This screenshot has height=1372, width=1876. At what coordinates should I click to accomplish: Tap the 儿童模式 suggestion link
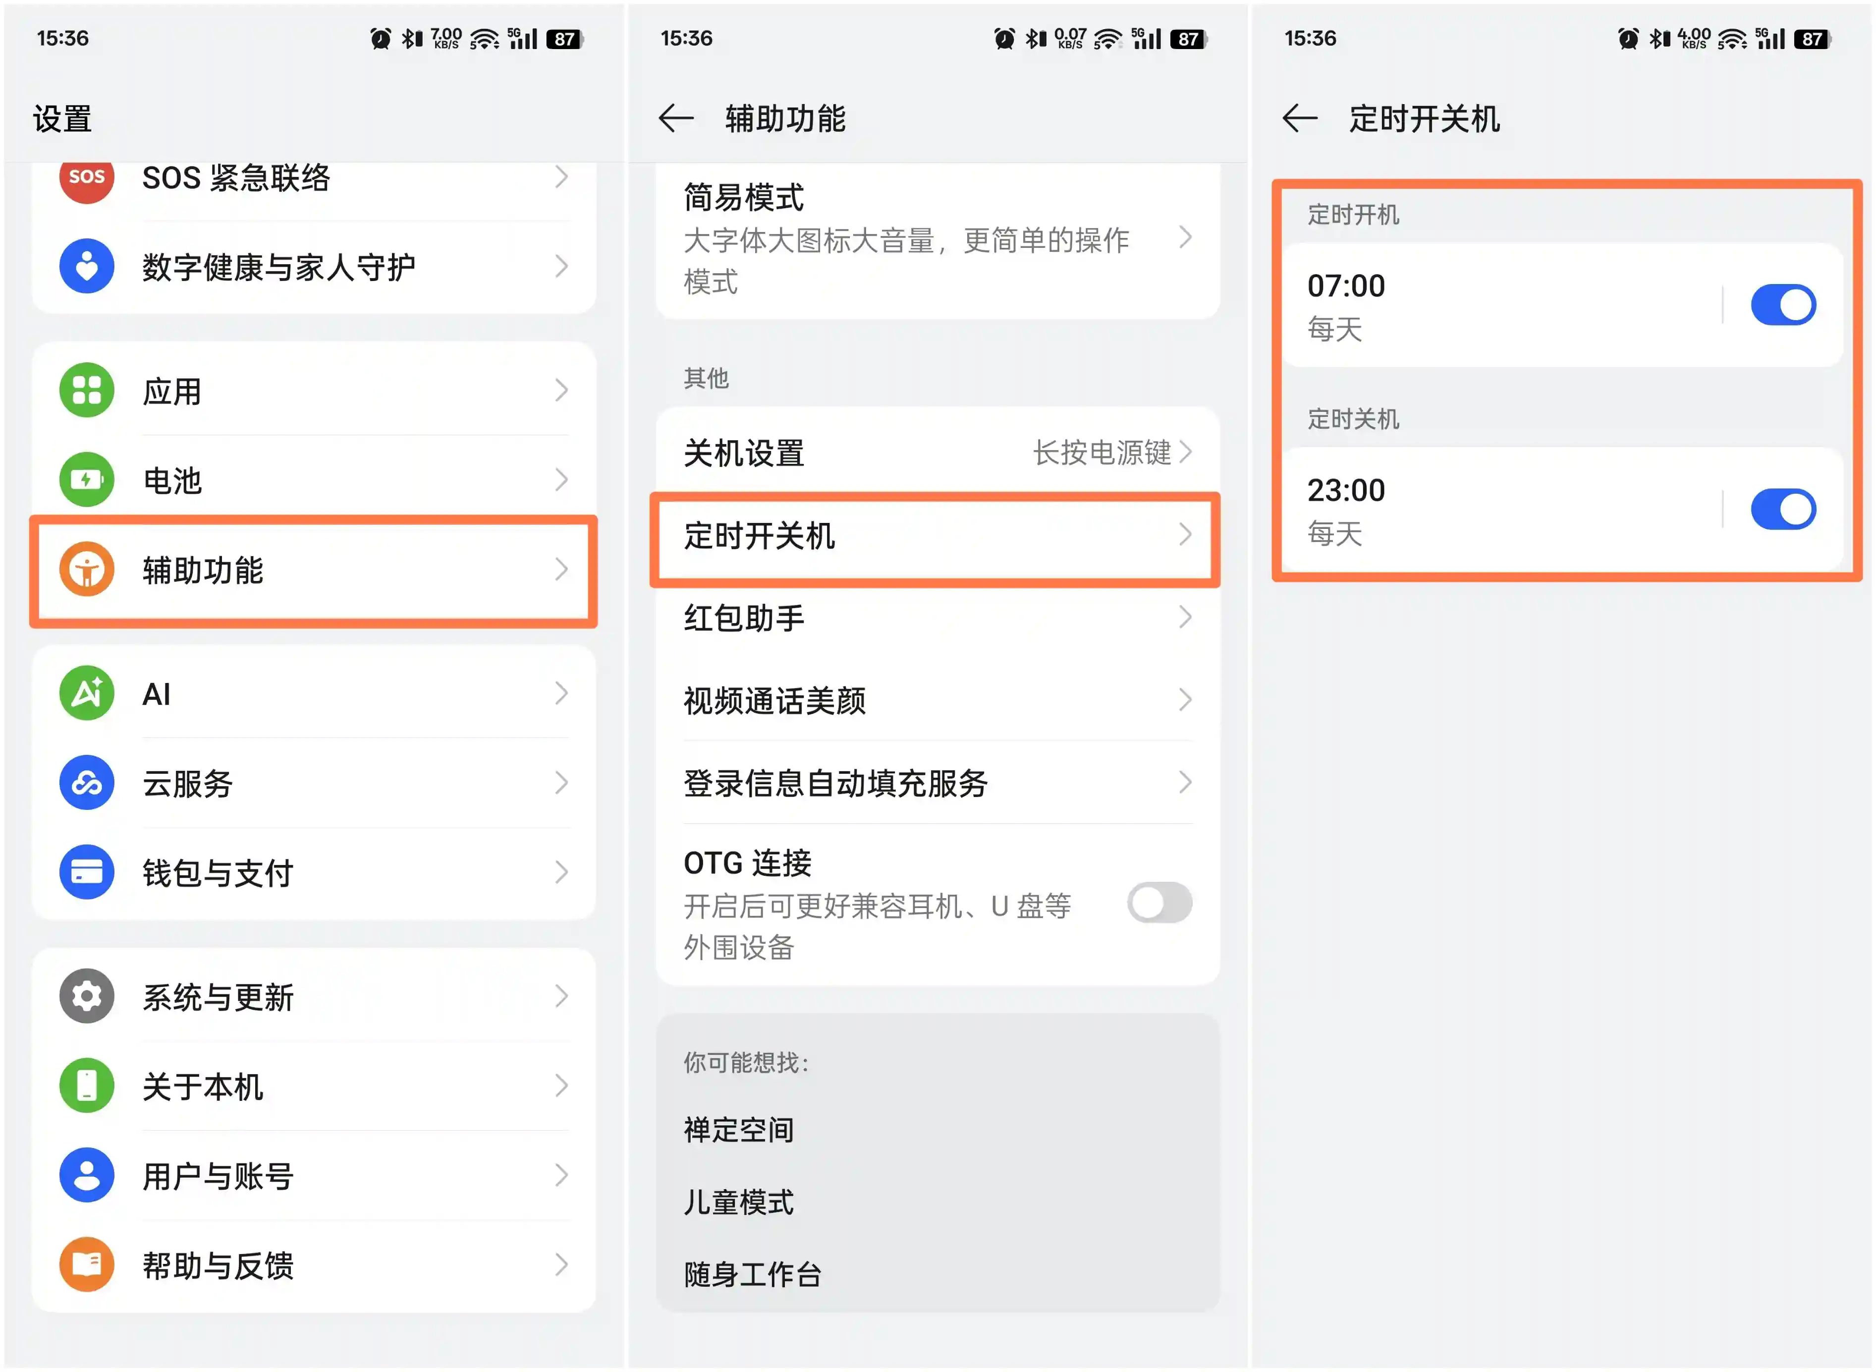tap(739, 1202)
